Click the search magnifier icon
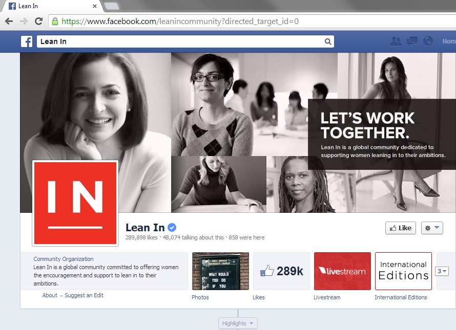The height and width of the screenshot is (330, 456). [328, 41]
